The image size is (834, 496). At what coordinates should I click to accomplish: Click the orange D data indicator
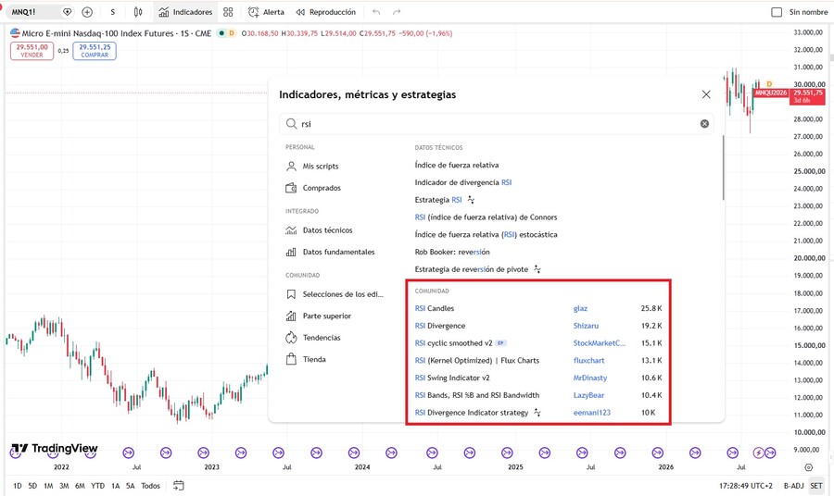coord(232,33)
